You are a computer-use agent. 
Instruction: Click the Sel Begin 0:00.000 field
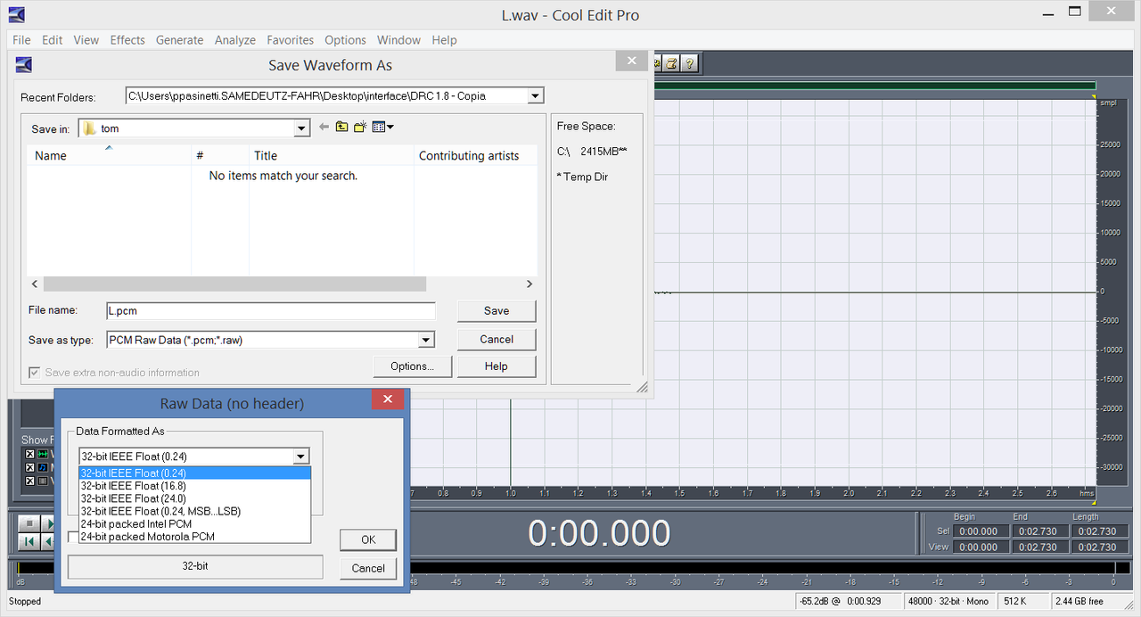(981, 531)
